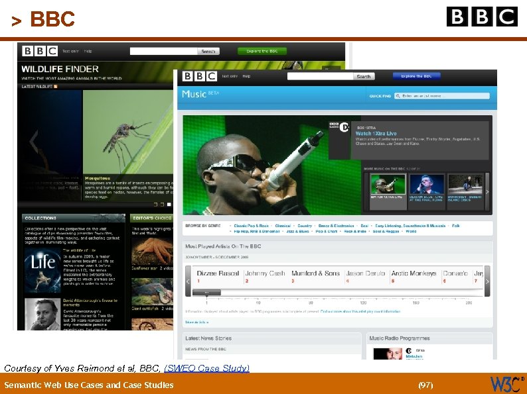Click the Morrissey Desert Island Discs thumbnail
The height and width of the screenshot is (394, 527).
click(465, 184)
